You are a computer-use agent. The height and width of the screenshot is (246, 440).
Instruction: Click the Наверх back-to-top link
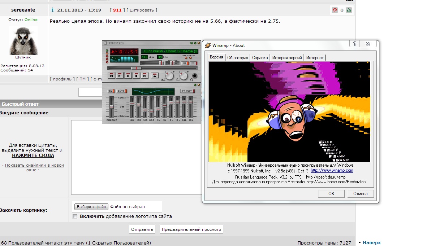click(372, 243)
